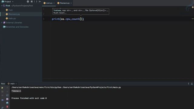This screenshot has height=109, width=194.
Task: Click the down stack trace arrow in Run panel
Action: 7,91
